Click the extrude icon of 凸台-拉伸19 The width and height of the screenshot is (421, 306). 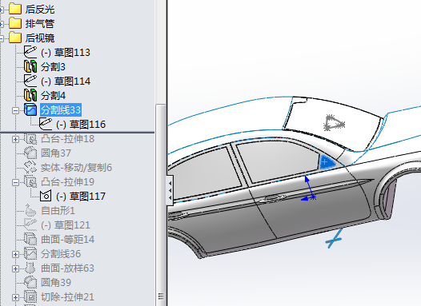[30, 182]
